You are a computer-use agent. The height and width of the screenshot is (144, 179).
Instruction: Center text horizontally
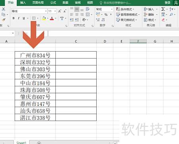[77, 14]
